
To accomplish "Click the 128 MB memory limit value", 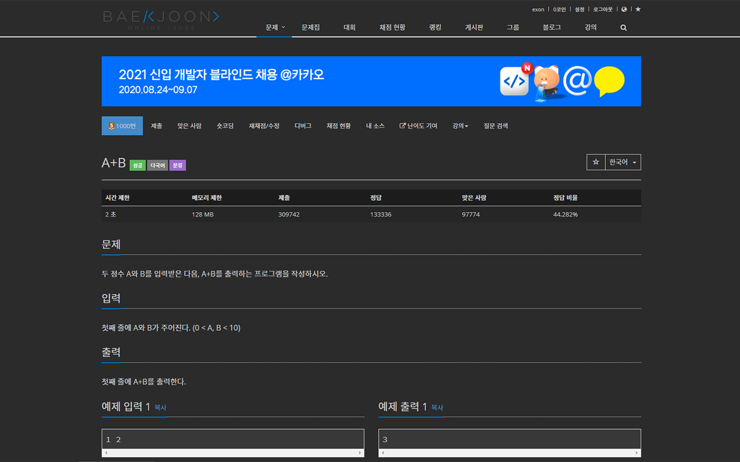I will point(202,214).
